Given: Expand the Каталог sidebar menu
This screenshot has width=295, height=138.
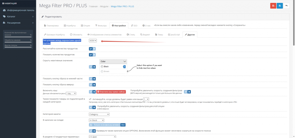Looking at the screenshot, I should click(18, 16).
